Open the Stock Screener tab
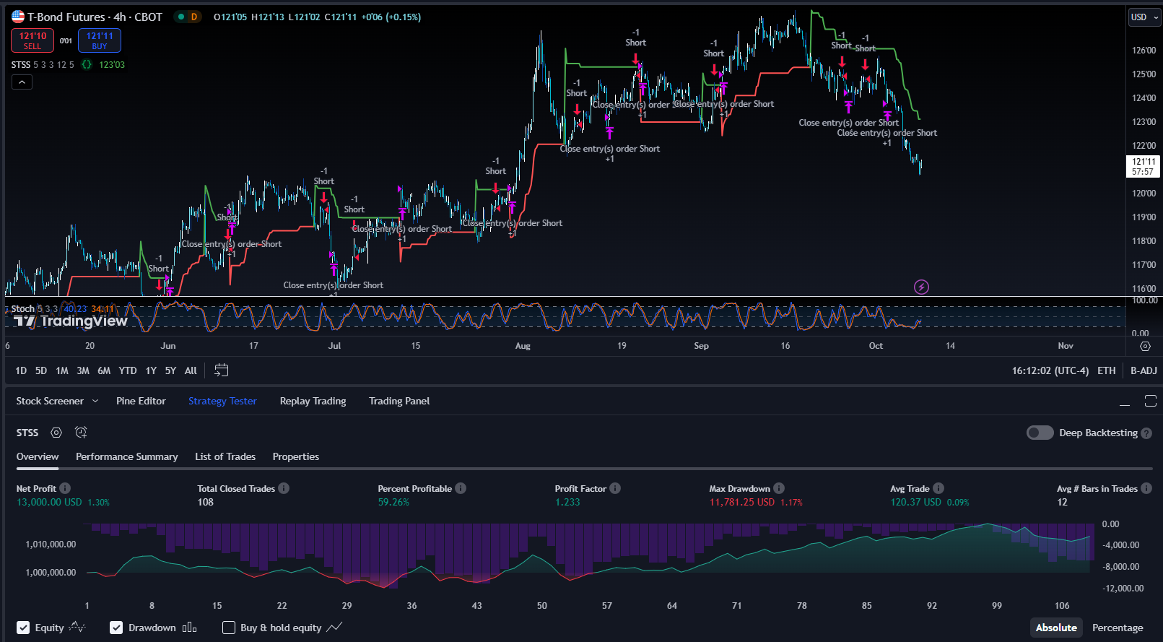 (x=50, y=401)
